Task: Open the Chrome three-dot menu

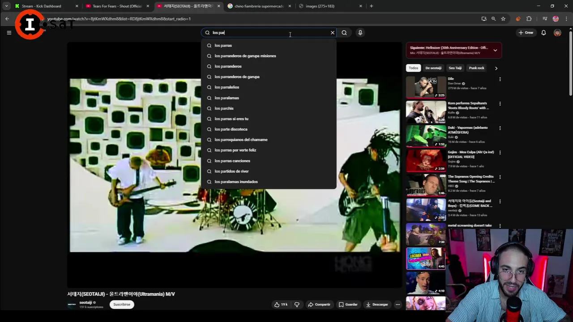Action: tap(566, 19)
